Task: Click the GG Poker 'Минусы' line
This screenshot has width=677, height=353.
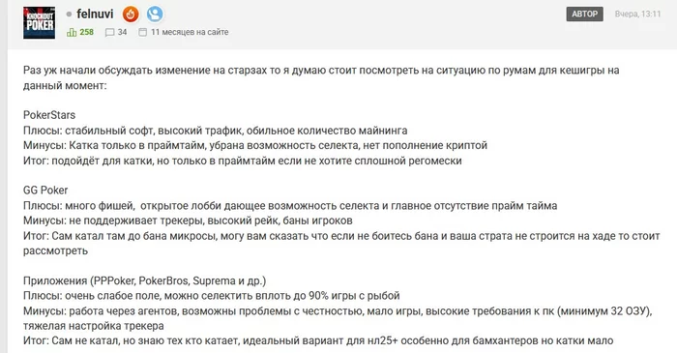Action: pos(188,221)
